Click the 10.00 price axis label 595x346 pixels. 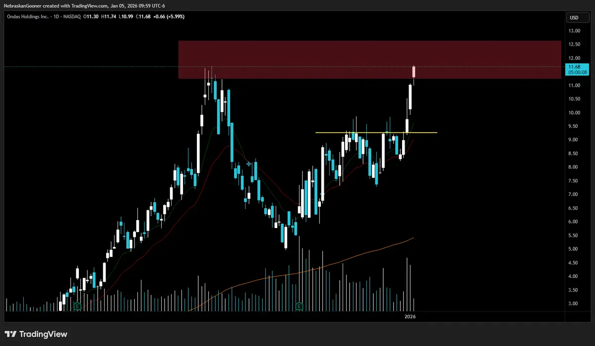[x=574, y=113]
